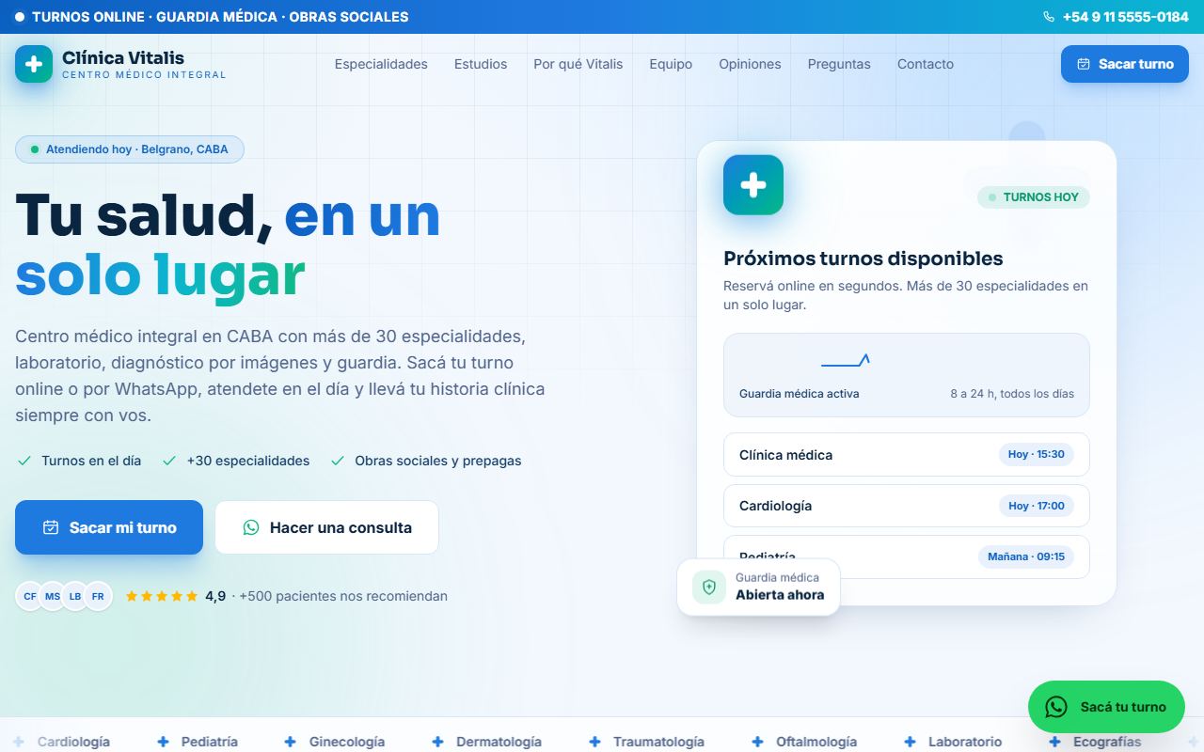This screenshot has height=752, width=1204.
Task: Click the TURNOS HOY badge
Action: pos(1034,197)
